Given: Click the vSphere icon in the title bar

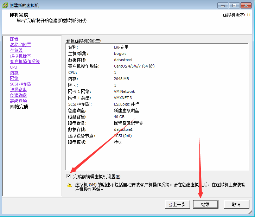Looking at the screenshot, I should click(5, 5).
